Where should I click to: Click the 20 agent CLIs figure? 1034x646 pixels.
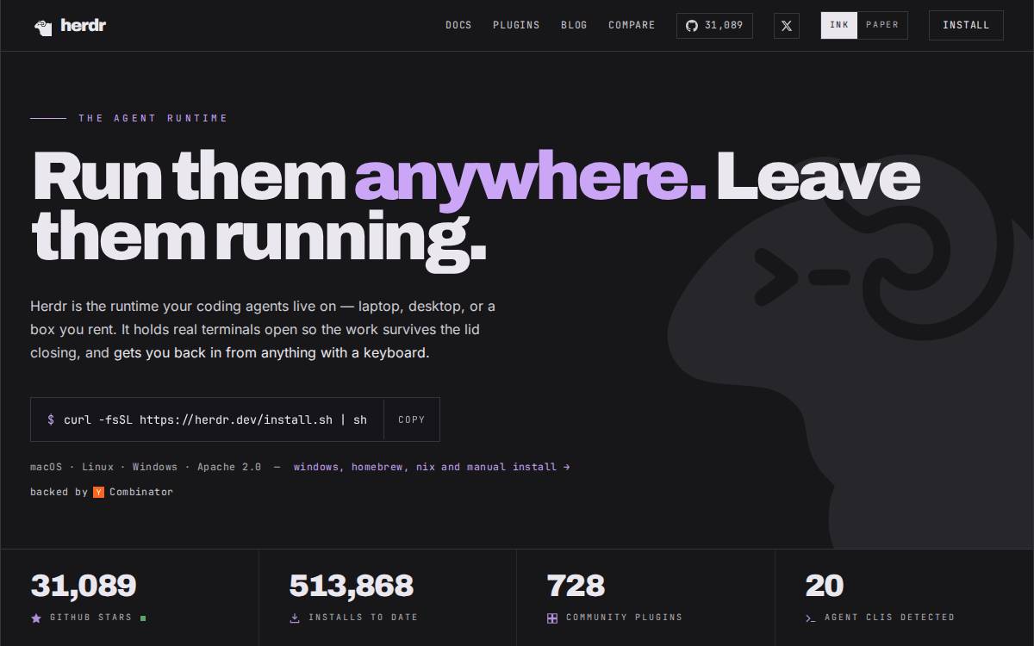(x=825, y=586)
